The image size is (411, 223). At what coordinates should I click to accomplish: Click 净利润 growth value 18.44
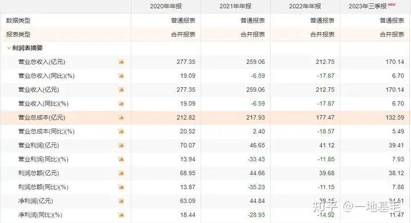(188, 215)
